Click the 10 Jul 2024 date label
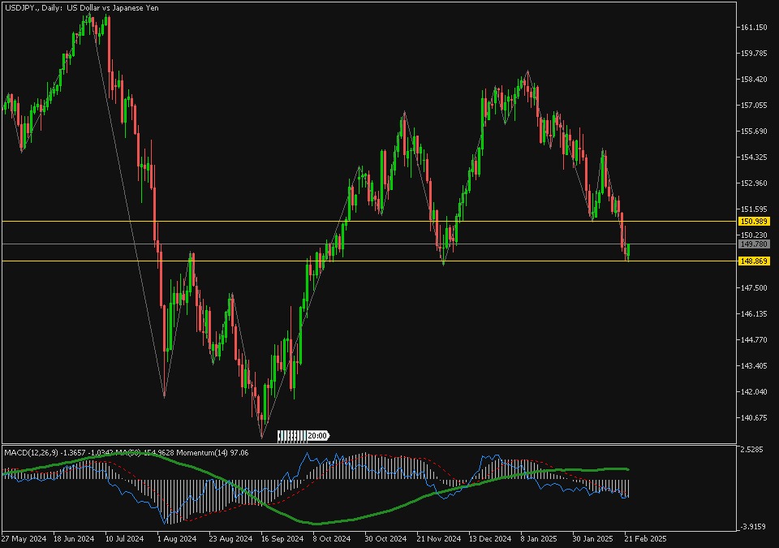 [x=124, y=538]
